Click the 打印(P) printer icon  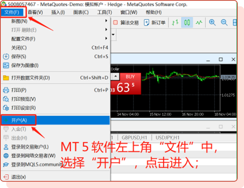[x=6, y=90]
